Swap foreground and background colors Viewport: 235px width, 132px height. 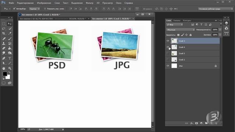pyautogui.click(x=9, y=73)
